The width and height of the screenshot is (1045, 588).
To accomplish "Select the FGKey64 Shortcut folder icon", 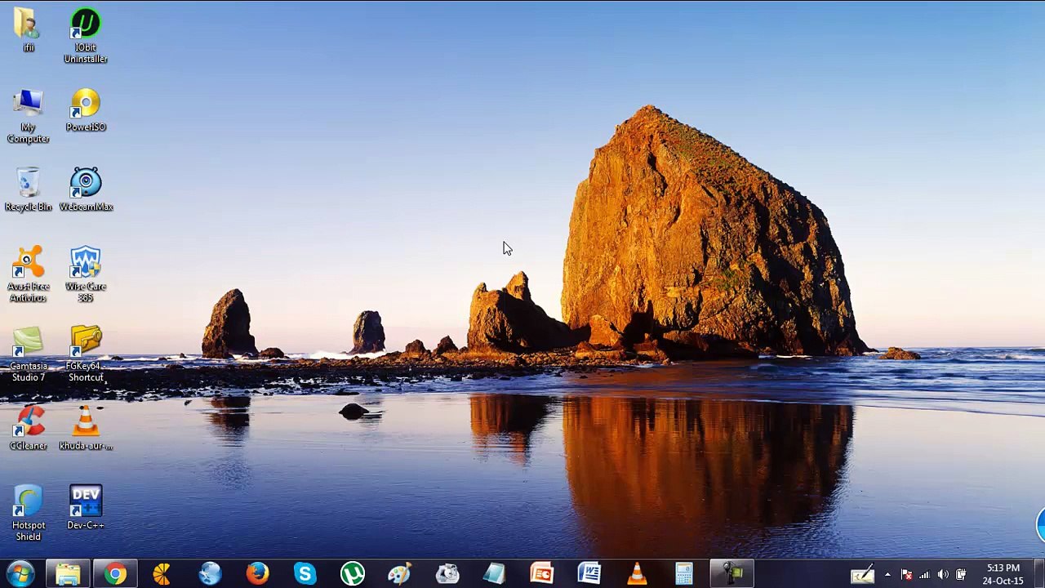I will point(86,354).
